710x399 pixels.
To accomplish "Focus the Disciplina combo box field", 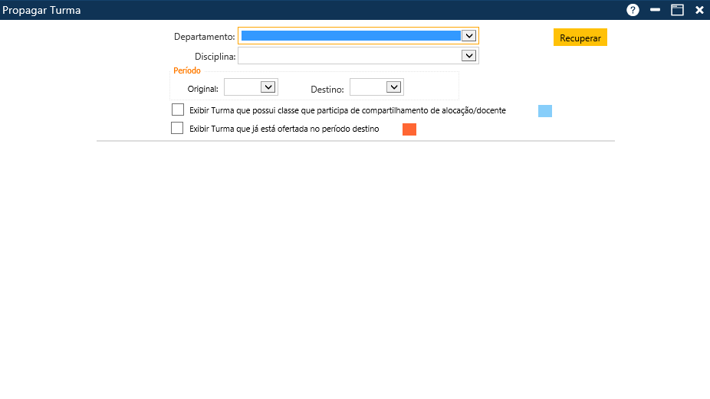I will [x=350, y=56].
